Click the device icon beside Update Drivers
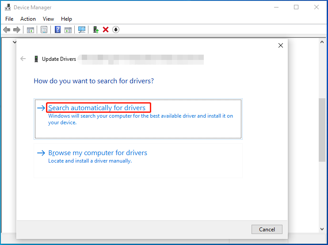This screenshot has height=245, width=328. [x=36, y=59]
